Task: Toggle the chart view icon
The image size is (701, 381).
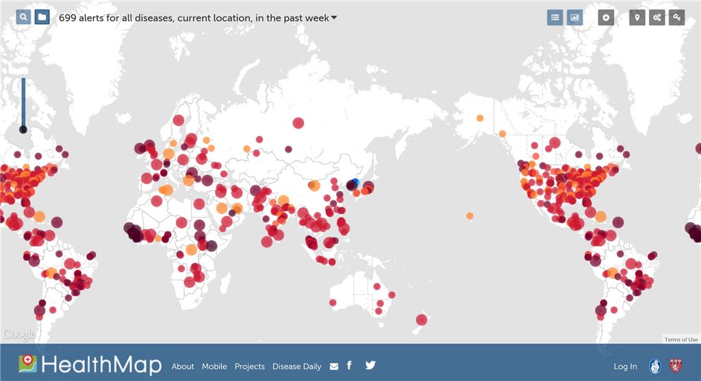Action: click(x=574, y=17)
